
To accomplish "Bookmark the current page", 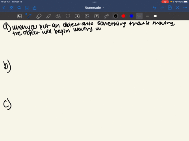I will [x=27, y=8].
